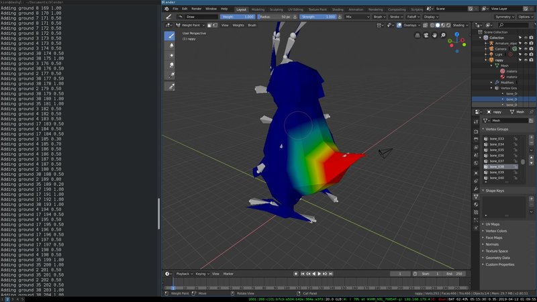Open the Falloff settings dropdown
This screenshot has width=537, height=302.
coord(413,17)
